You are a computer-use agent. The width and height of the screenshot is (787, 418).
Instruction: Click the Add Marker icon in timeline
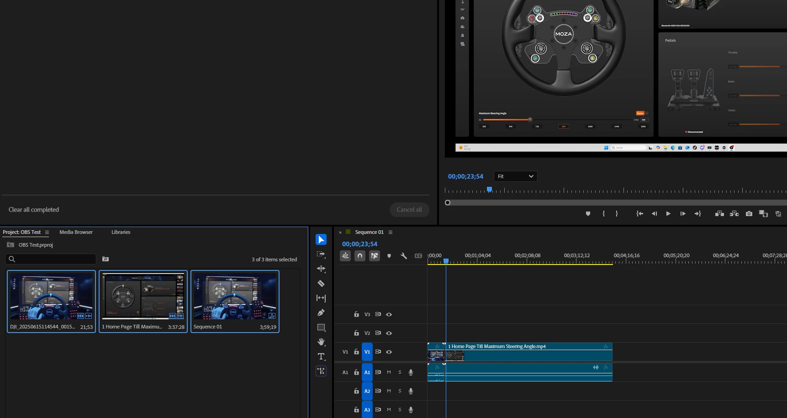[x=389, y=256]
